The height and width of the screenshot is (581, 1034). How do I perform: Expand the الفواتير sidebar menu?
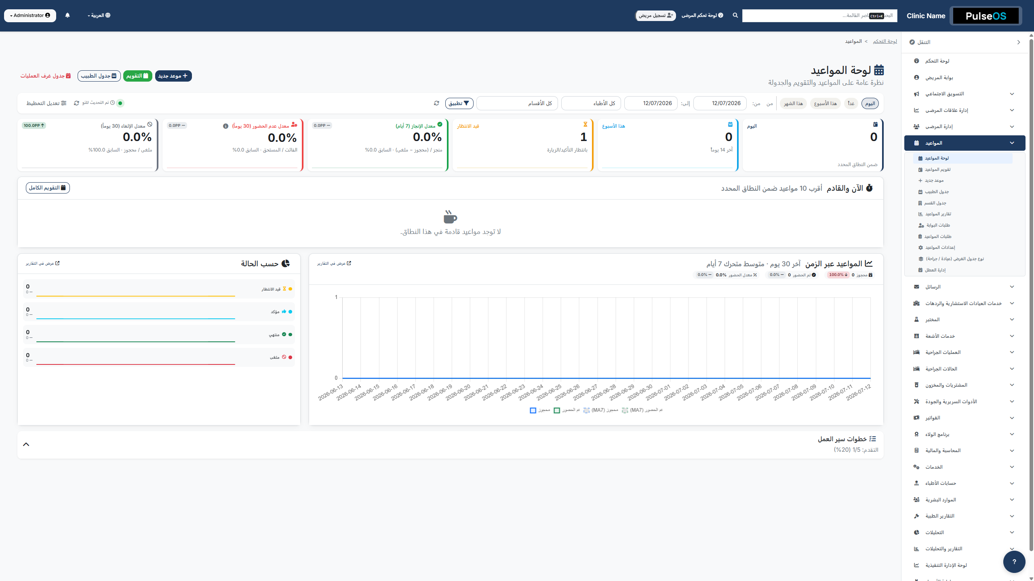click(965, 418)
